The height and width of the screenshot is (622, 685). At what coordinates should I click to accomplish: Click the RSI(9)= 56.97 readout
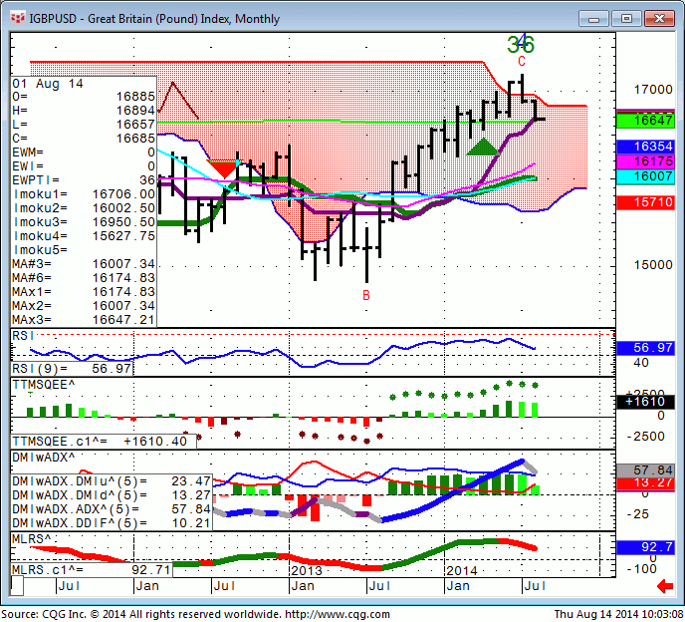(72, 369)
